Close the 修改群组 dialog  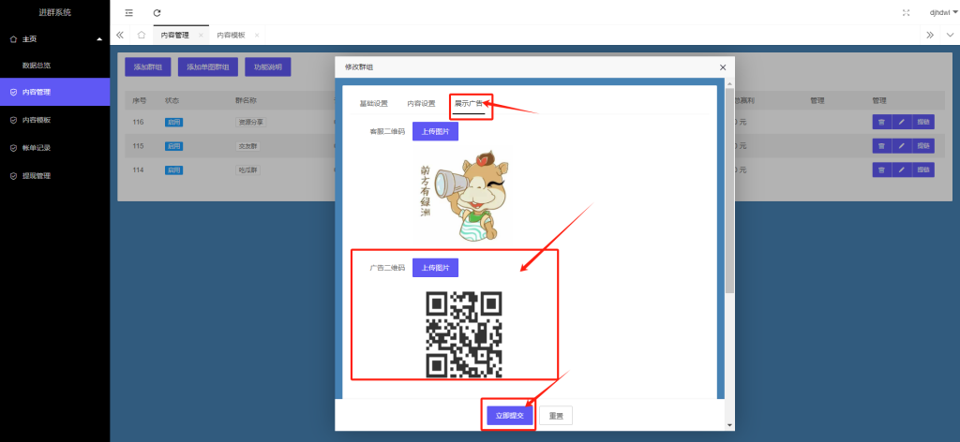(x=723, y=67)
